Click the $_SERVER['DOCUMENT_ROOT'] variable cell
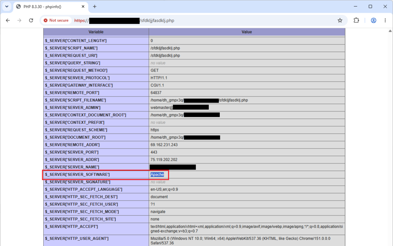The height and width of the screenshot is (246, 393). tap(96, 137)
